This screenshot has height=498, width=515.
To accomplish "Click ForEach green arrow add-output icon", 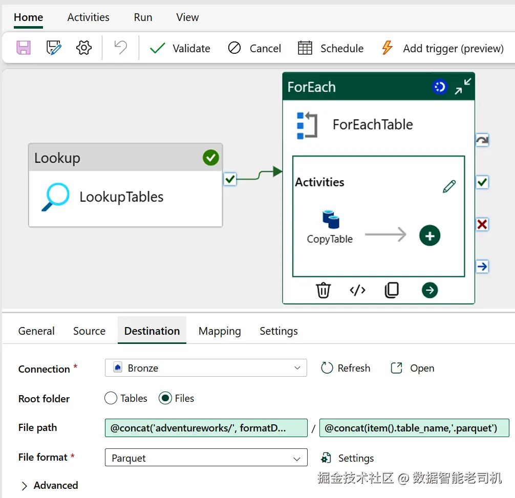I will pos(430,290).
